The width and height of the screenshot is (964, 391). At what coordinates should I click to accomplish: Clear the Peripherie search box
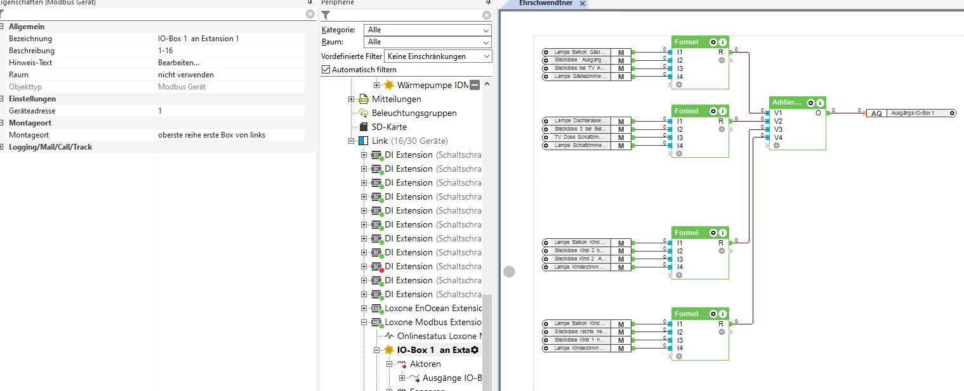coord(487,15)
